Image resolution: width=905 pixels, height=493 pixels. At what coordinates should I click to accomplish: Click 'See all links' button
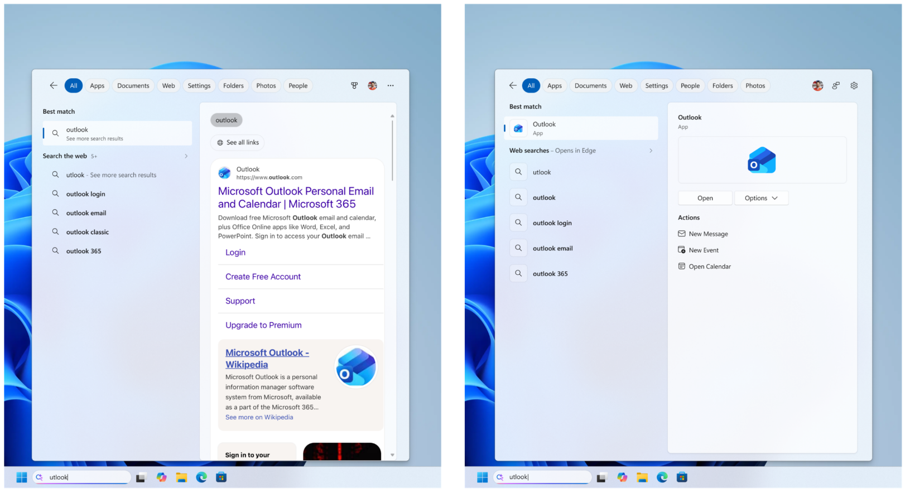(238, 142)
